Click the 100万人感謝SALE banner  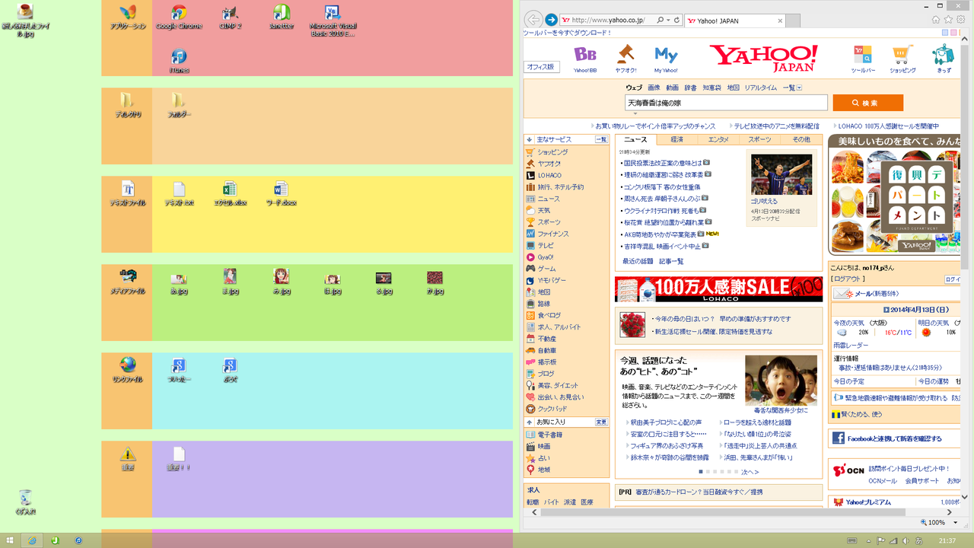pyautogui.click(x=718, y=288)
